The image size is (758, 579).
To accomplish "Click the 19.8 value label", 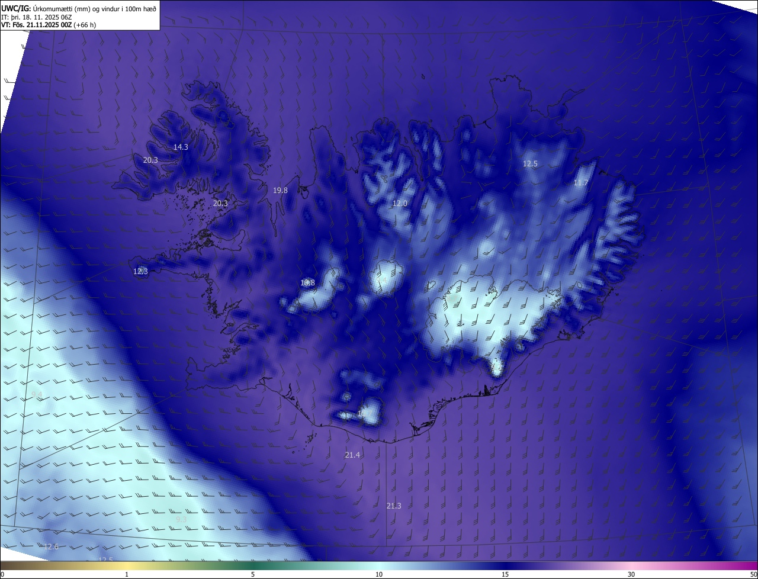I will tap(280, 190).
